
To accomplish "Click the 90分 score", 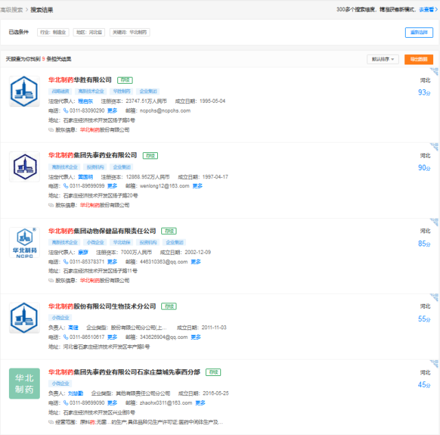I will tap(424, 167).
